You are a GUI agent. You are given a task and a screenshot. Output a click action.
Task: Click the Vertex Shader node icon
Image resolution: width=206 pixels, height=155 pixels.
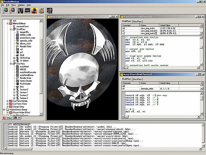tap(18, 81)
